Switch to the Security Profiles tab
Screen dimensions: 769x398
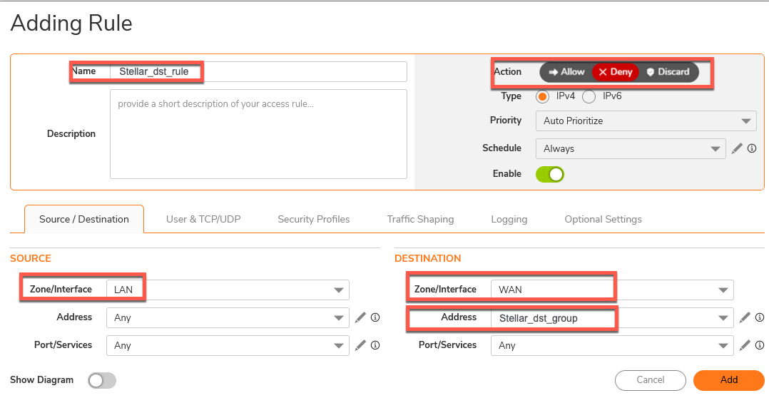pyautogui.click(x=313, y=219)
